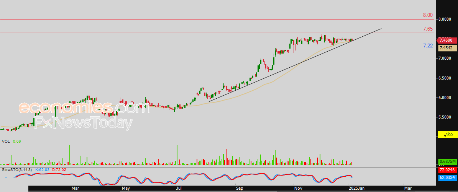Select the 7.65 resistance level label

(428, 29)
